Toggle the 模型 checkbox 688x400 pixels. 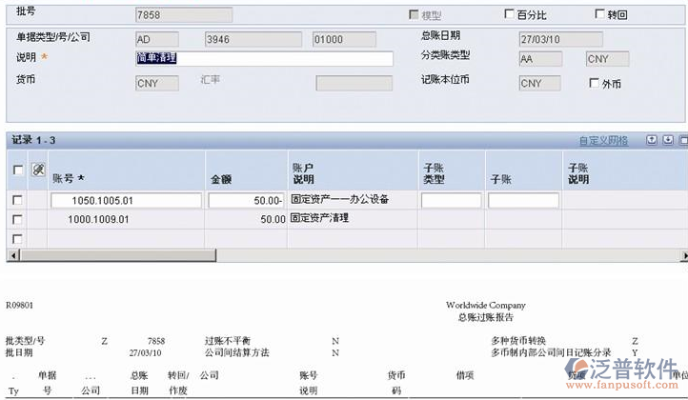(x=414, y=15)
